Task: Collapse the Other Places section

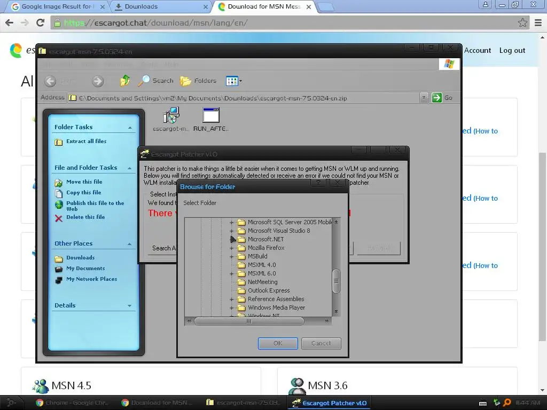Action: [x=130, y=244]
